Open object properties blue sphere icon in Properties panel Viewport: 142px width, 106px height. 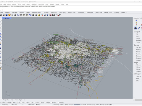pos(136,20)
